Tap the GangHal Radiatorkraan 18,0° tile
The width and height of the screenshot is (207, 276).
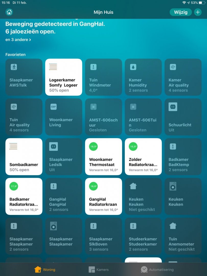103,197
